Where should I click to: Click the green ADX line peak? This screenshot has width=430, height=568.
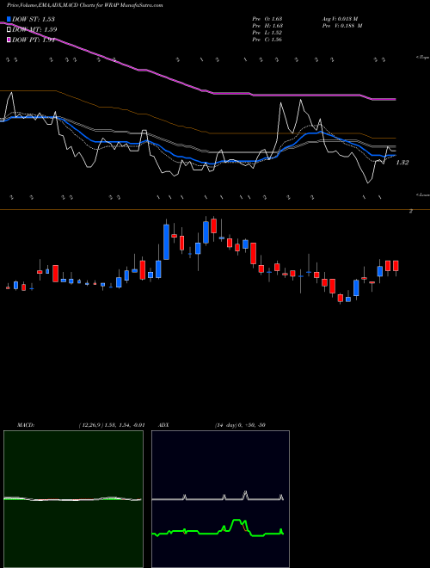pyautogui.click(x=236, y=521)
